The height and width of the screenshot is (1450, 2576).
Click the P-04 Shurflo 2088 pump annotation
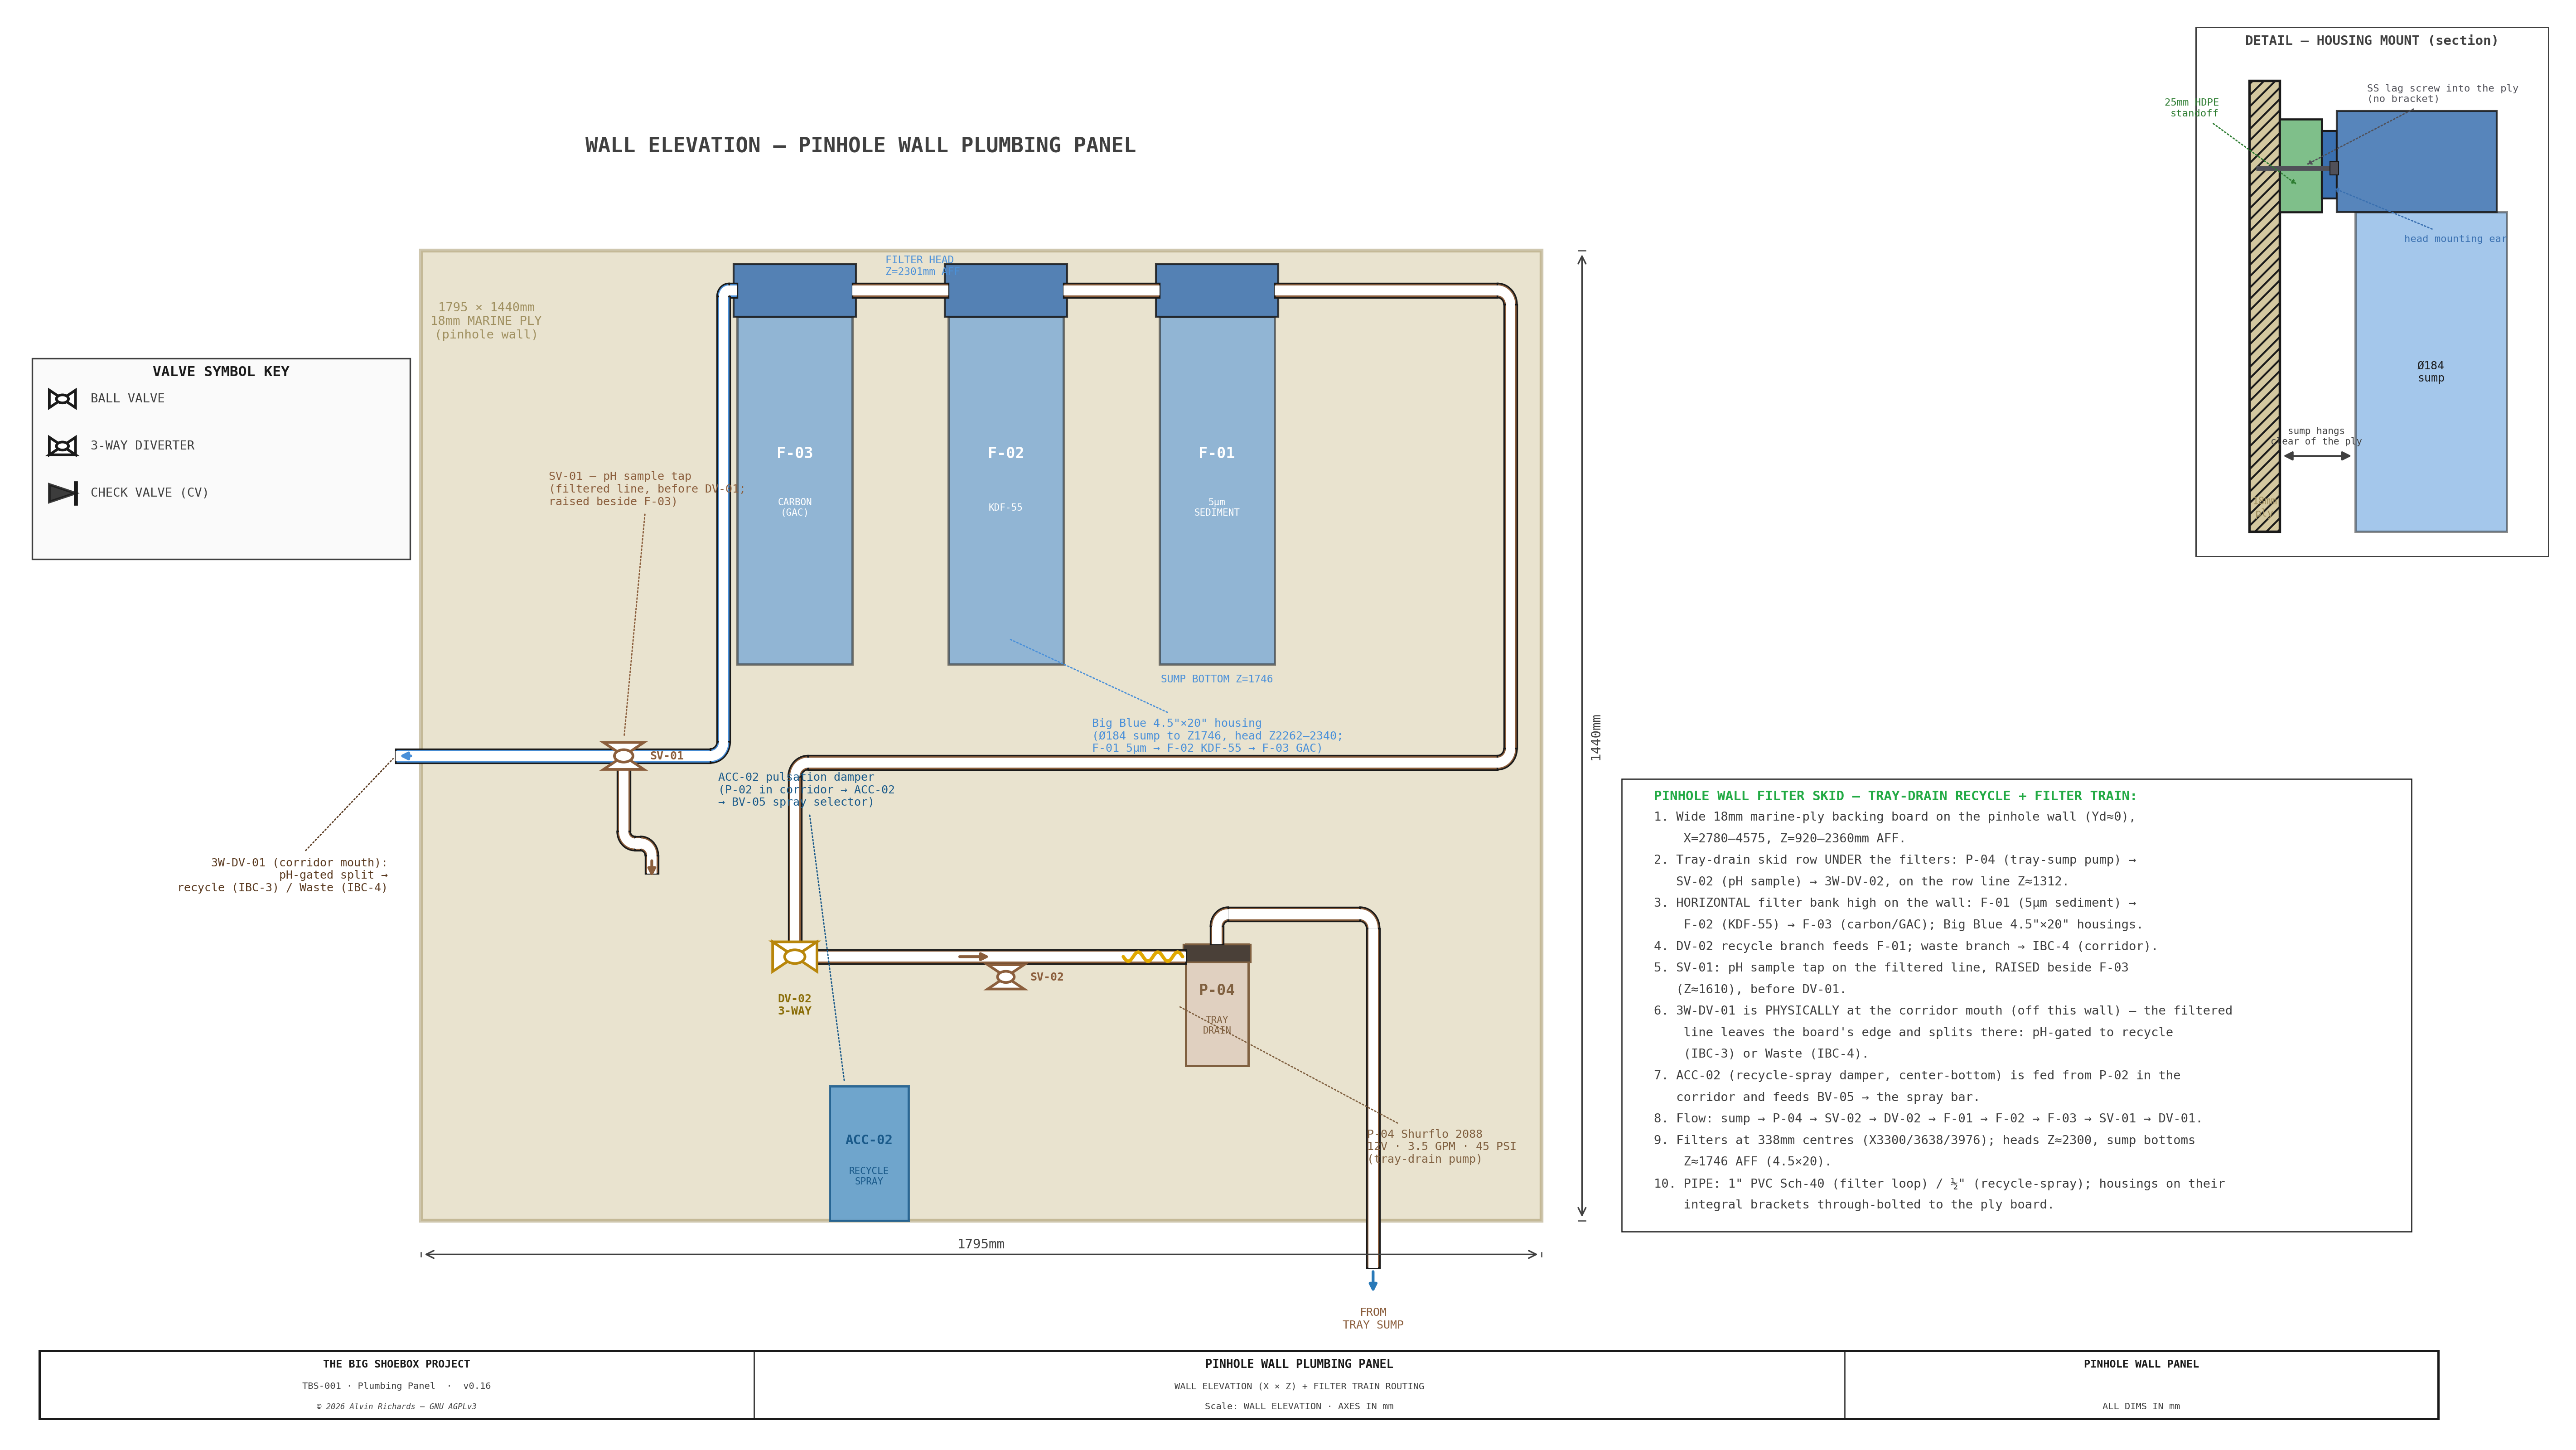1441,1146
